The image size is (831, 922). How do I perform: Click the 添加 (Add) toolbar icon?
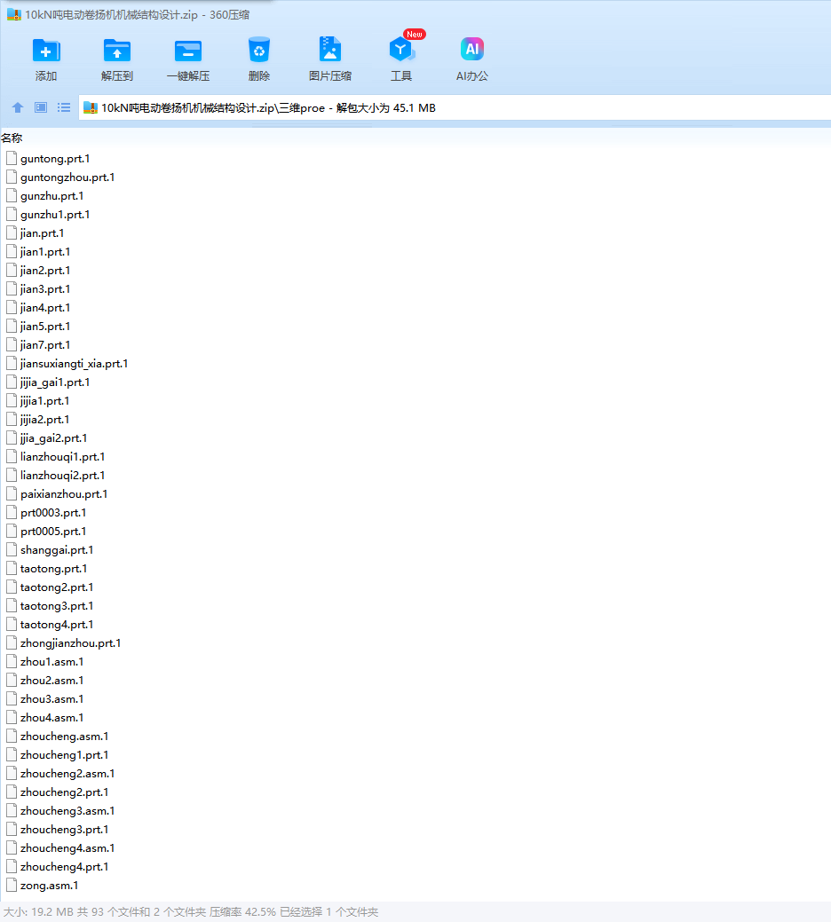46,50
